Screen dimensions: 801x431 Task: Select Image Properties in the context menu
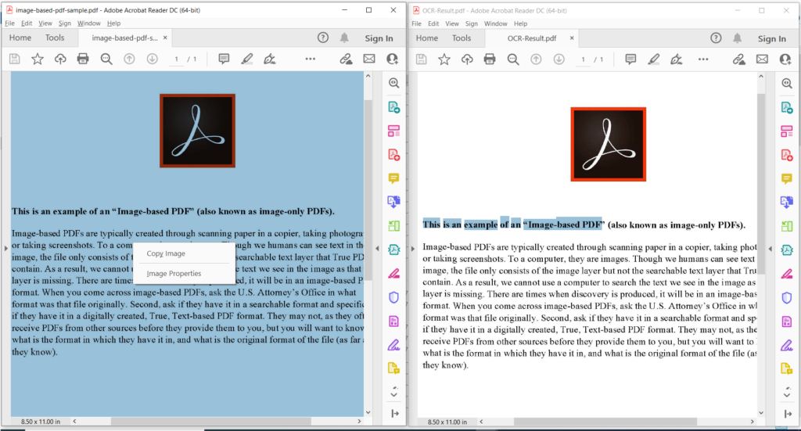tap(174, 274)
